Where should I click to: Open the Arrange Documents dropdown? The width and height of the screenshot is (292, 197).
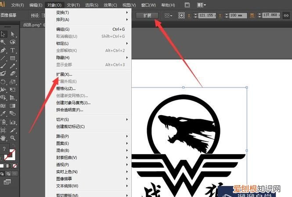(201, 5)
